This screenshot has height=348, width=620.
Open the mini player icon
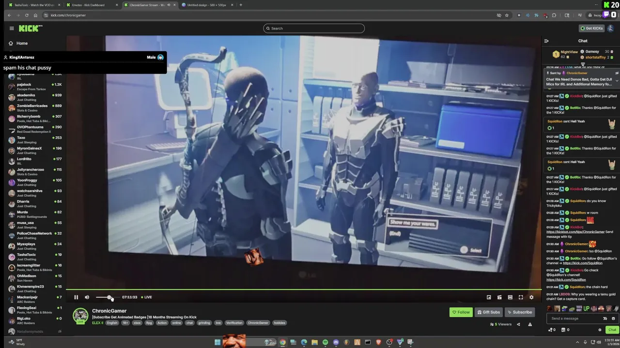point(489,297)
